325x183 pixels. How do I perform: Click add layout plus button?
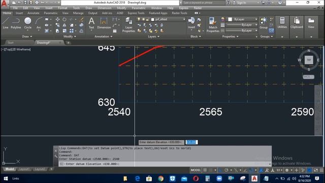pos(51,169)
